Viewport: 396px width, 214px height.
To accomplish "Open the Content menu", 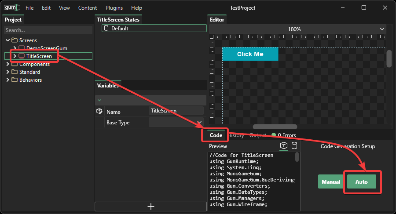I will click(88, 8).
